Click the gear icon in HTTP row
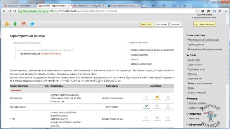The width and height of the screenshot is (230, 129). point(157,119)
